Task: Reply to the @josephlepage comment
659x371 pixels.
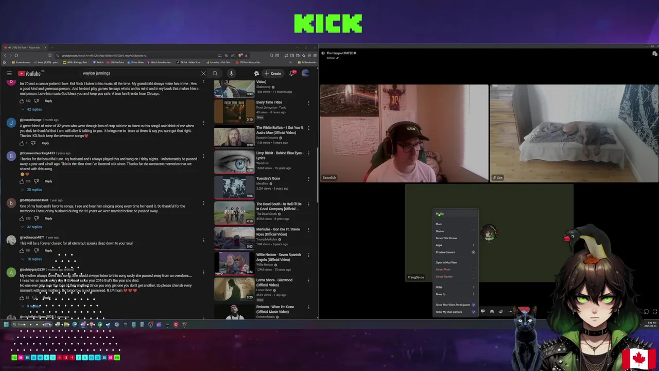Action: tap(45, 143)
